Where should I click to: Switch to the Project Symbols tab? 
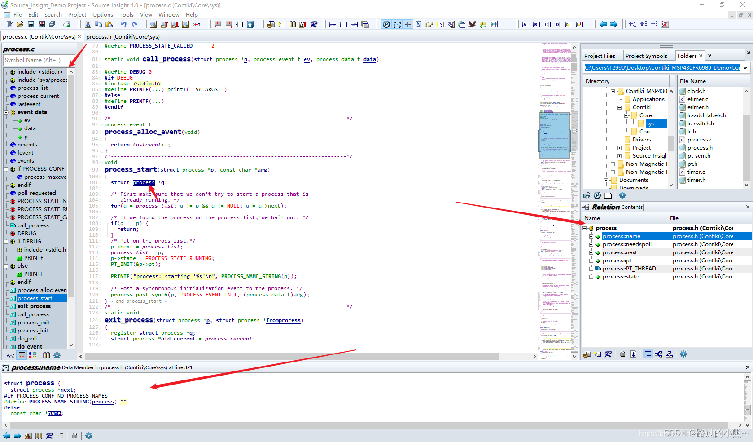646,56
